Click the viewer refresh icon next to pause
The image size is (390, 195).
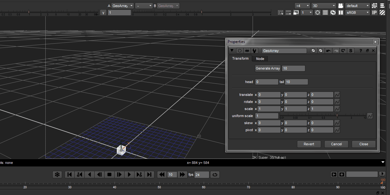333,12
